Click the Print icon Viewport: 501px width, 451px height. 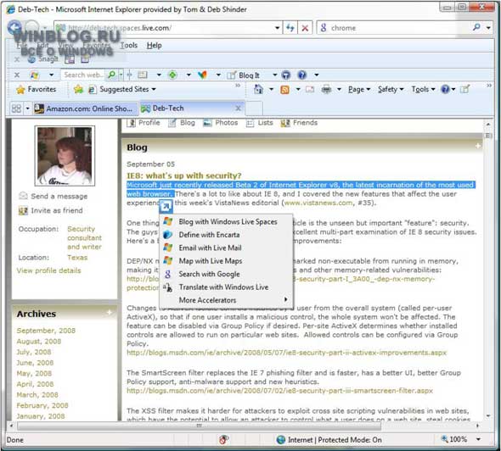[x=326, y=90]
